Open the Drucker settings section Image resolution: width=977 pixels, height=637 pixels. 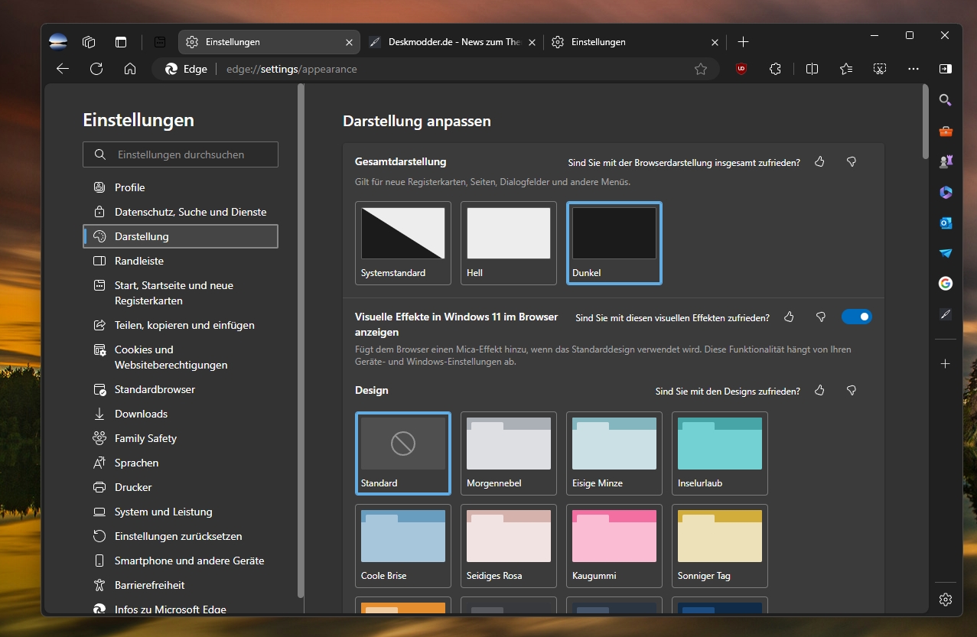coord(180,487)
